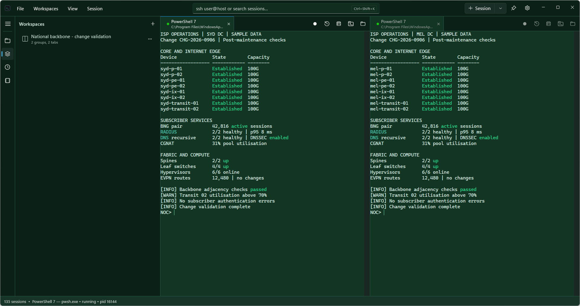Click SYD DC header text
The image size is (580, 306).
tap(215, 34)
